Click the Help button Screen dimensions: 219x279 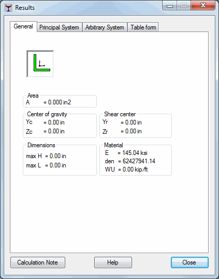113,262
